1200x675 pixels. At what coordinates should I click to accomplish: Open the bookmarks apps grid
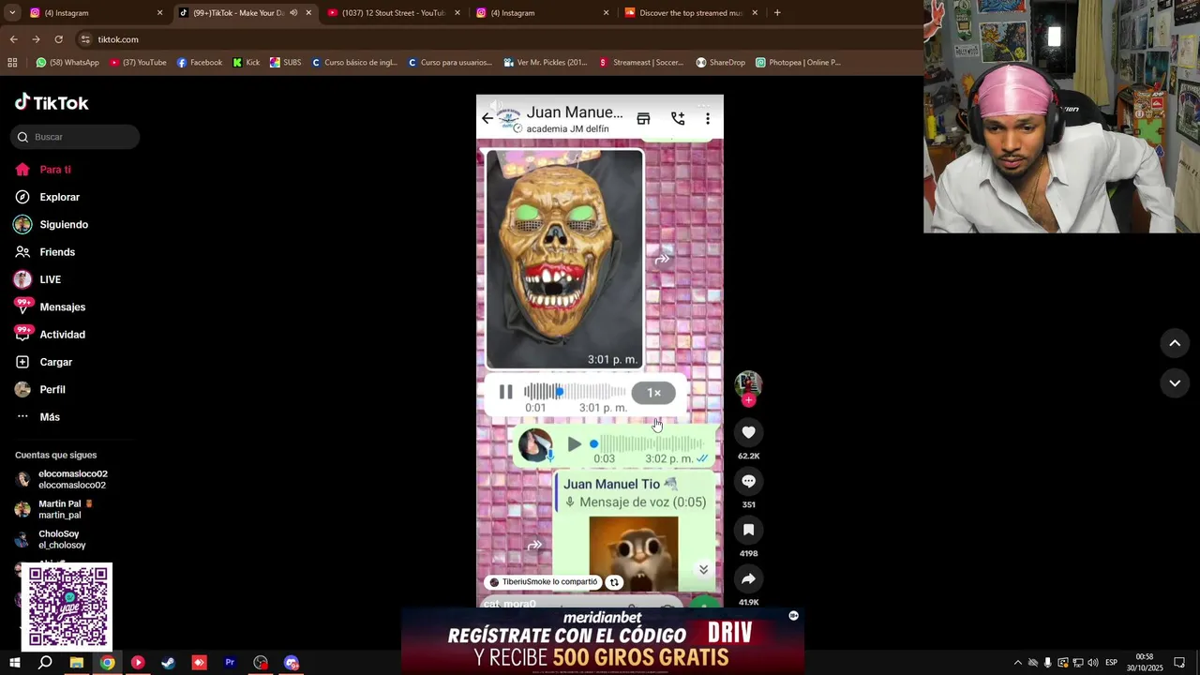(x=12, y=63)
